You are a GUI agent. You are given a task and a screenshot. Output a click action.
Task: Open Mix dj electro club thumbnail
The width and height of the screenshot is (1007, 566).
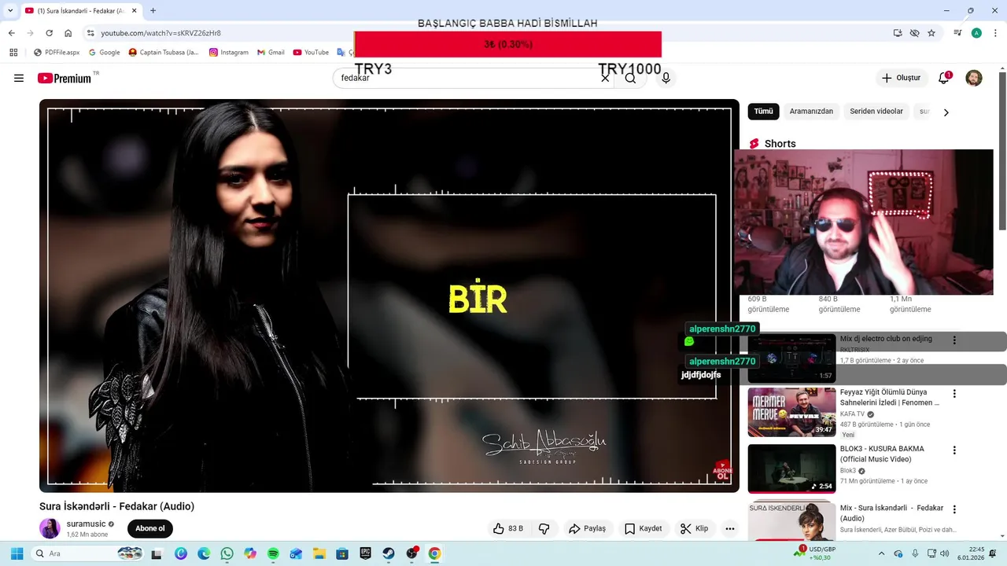[791, 358]
